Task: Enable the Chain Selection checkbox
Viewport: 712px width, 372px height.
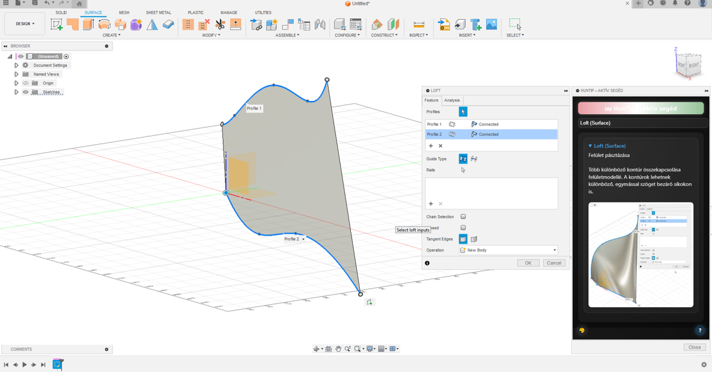Action: click(463, 217)
